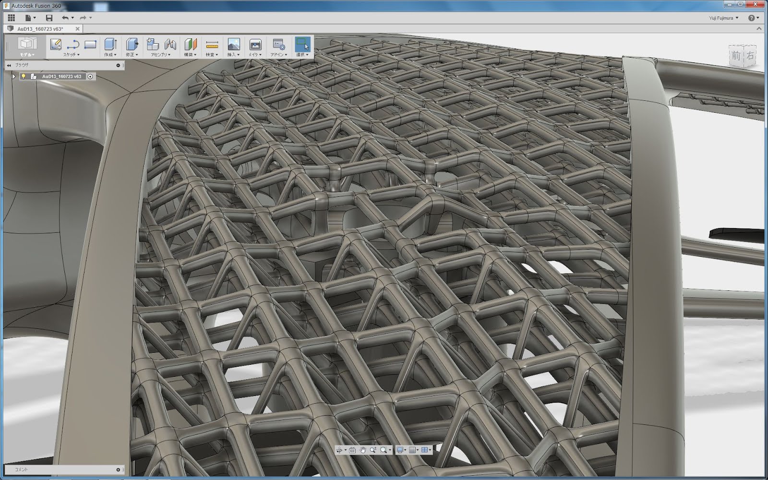Select the Orbit tool in the navigation bar
Viewport: 768px width, 480px height.
pyautogui.click(x=339, y=450)
